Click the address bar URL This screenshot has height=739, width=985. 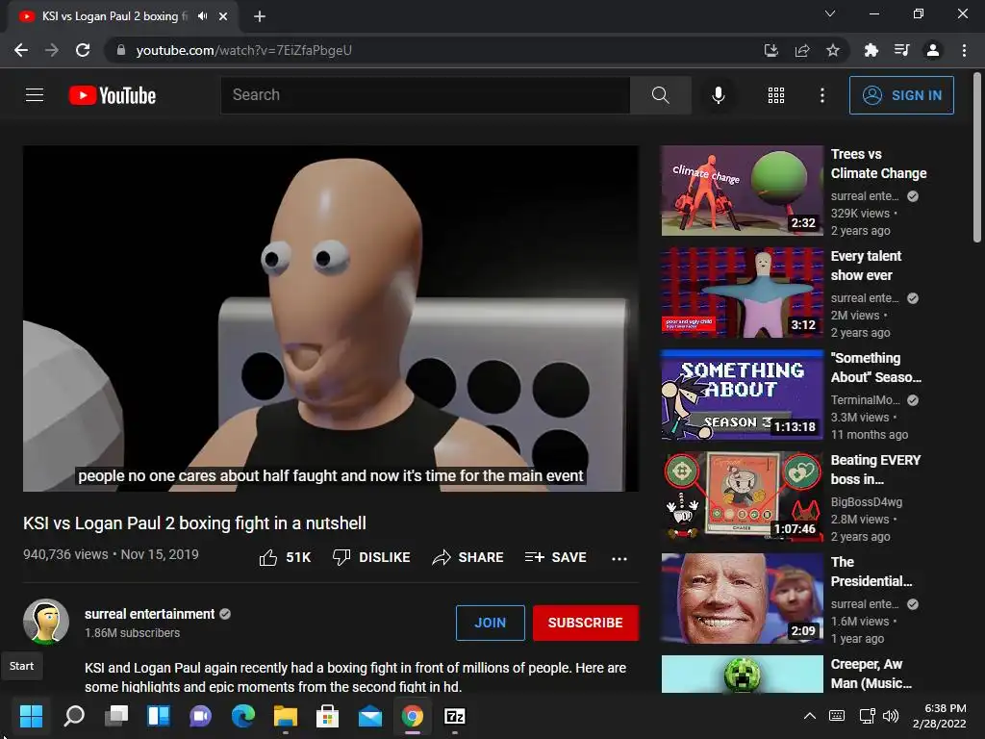(243, 50)
